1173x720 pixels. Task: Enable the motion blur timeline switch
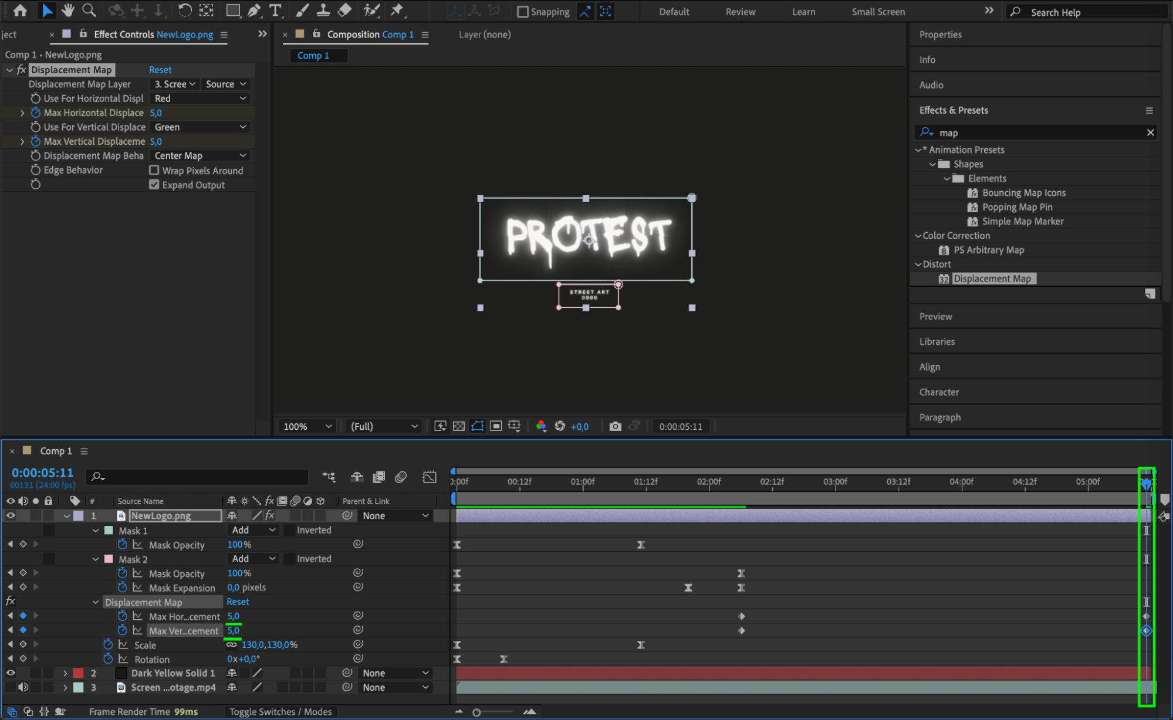pos(401,477)
